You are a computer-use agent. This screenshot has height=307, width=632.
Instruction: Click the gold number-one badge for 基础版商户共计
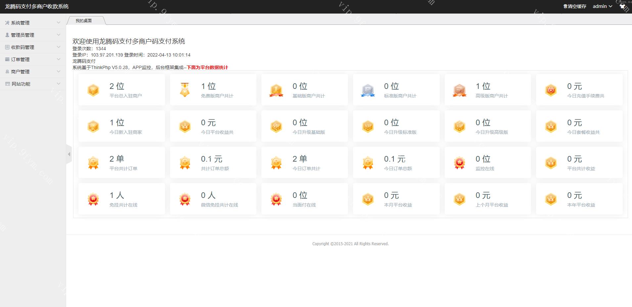[276, 90]
